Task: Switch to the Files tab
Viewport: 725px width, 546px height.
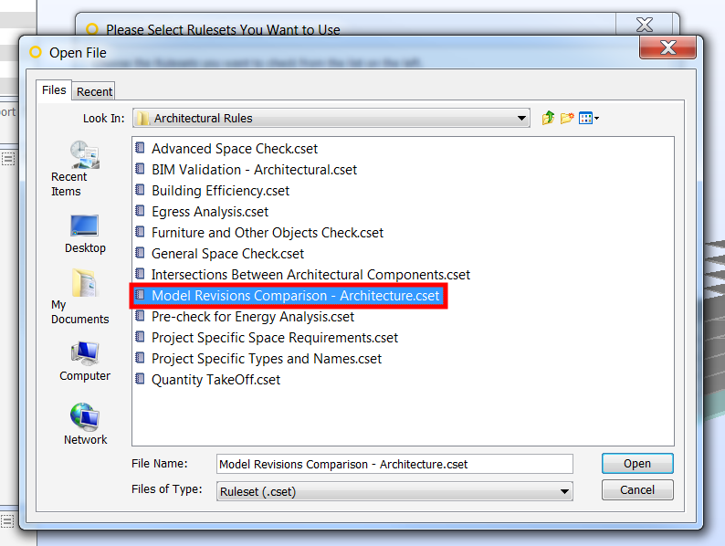Action: coord(54,90)
